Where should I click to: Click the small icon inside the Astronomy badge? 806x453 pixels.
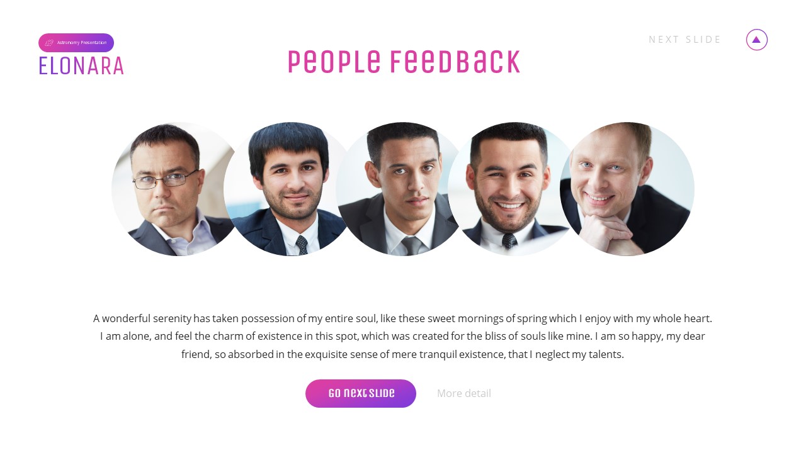[x=49, y=43]
